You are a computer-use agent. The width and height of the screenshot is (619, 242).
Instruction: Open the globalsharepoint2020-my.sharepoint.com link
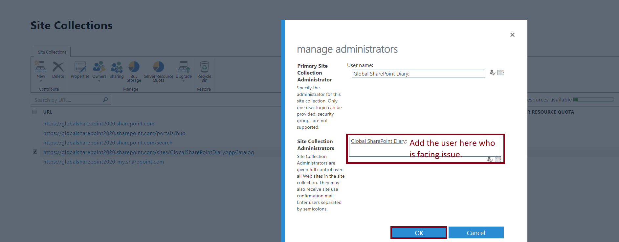pos(103,162)
